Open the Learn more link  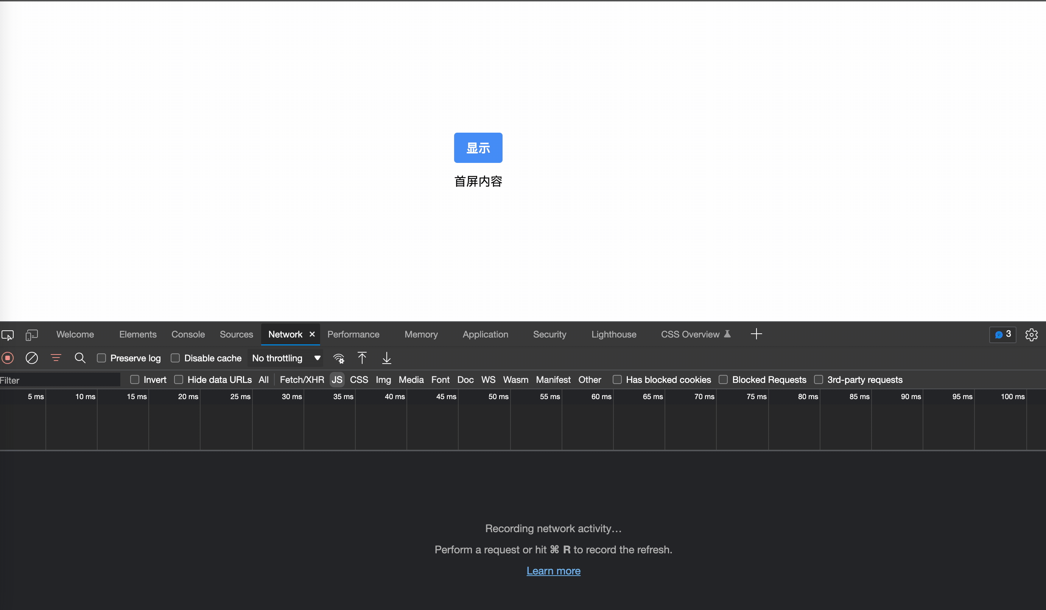tap(553, 570)
